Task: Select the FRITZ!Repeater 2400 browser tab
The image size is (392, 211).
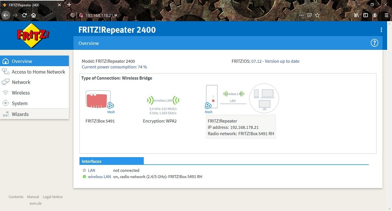Action: pos(32,5)
